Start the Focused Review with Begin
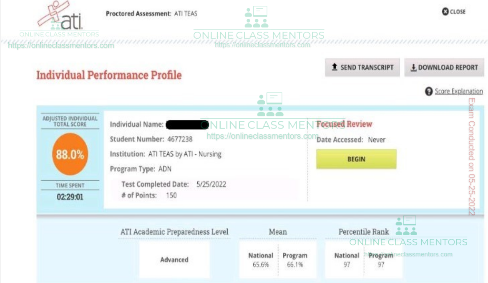The image size is (488, 283). (x=356, y=159)
